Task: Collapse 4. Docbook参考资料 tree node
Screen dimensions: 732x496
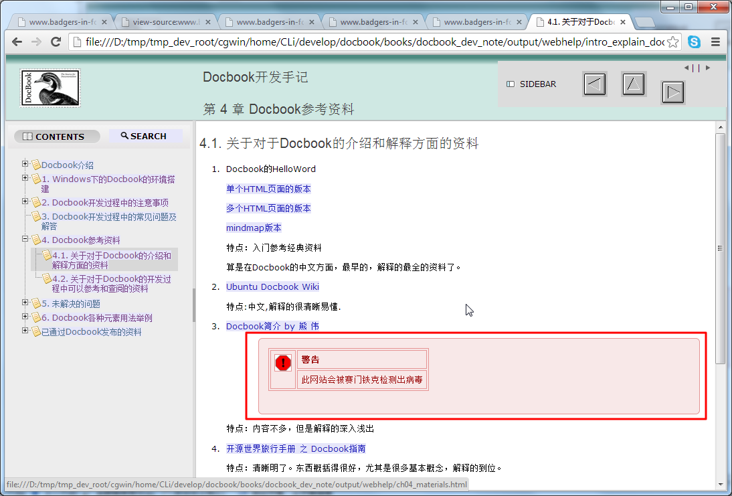Action: click(25, 238)
